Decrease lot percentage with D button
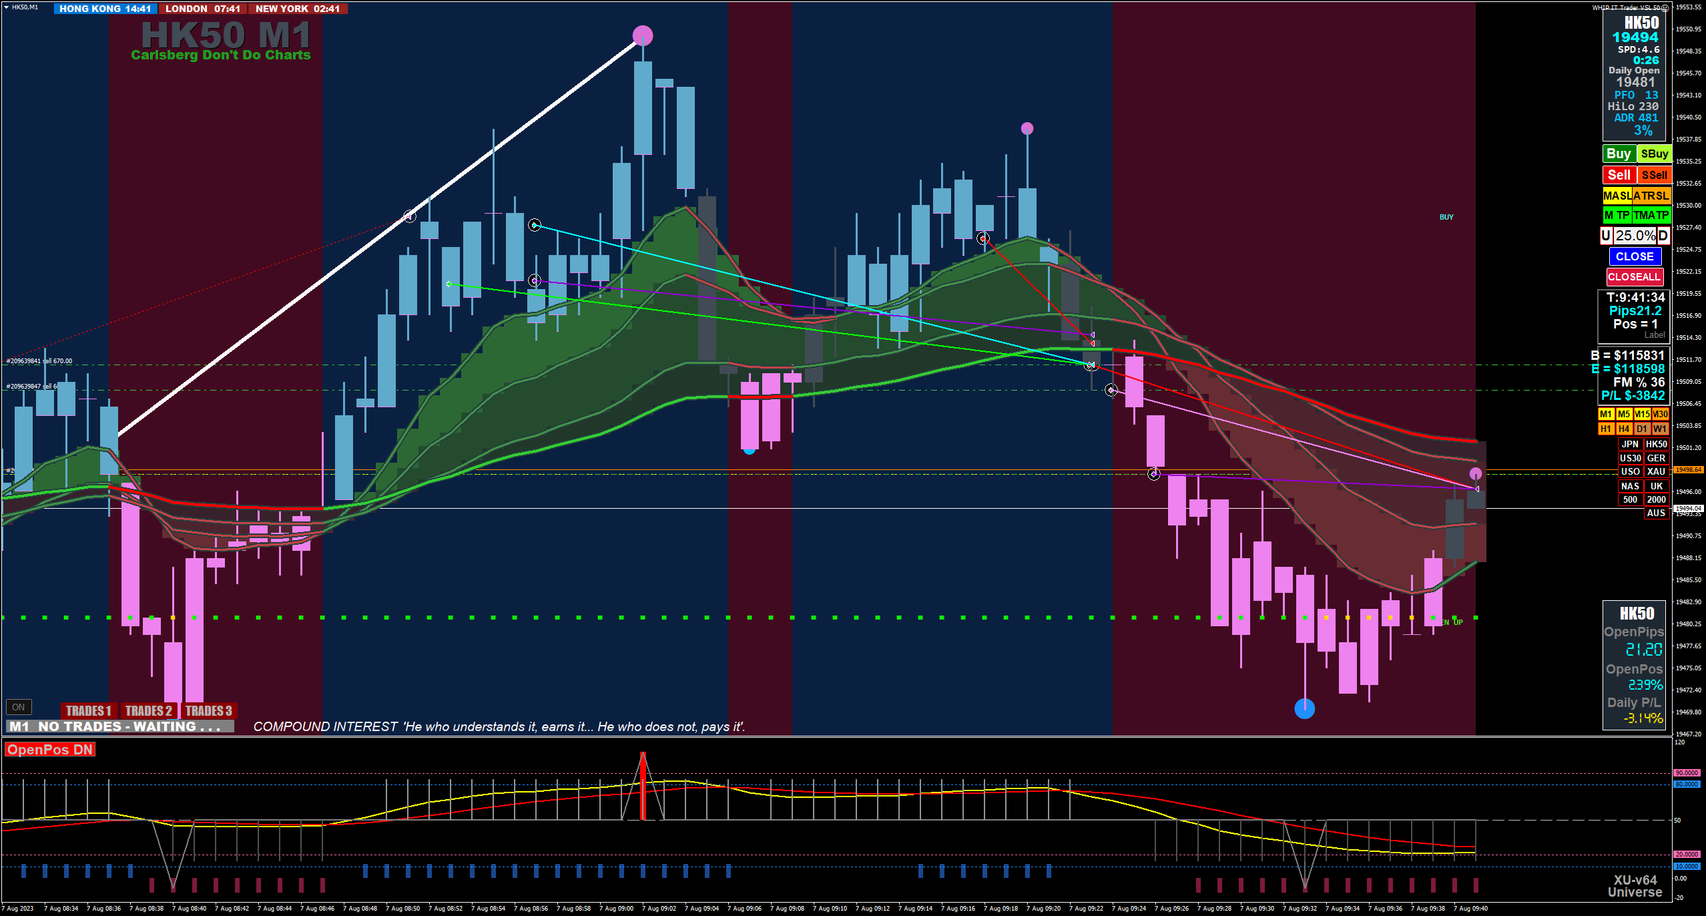The width and height of the screenshot is (1706, 916). (x=1663, y=236)
